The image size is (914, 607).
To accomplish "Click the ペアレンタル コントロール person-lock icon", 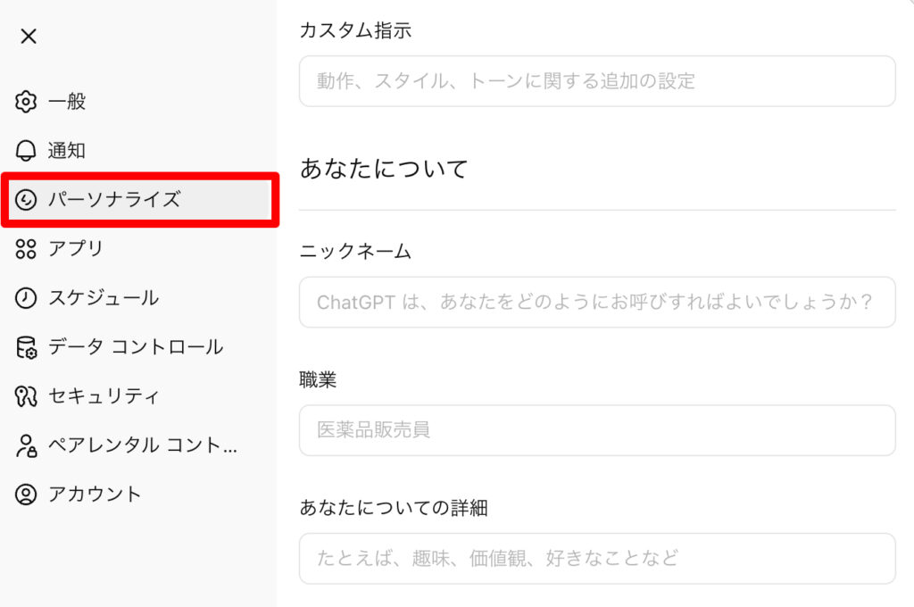I will coord(26,445).
